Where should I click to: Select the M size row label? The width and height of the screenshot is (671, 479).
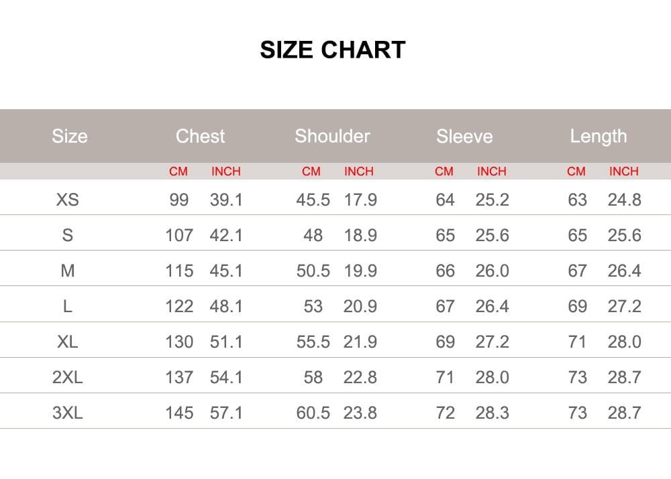coord(68,271)
